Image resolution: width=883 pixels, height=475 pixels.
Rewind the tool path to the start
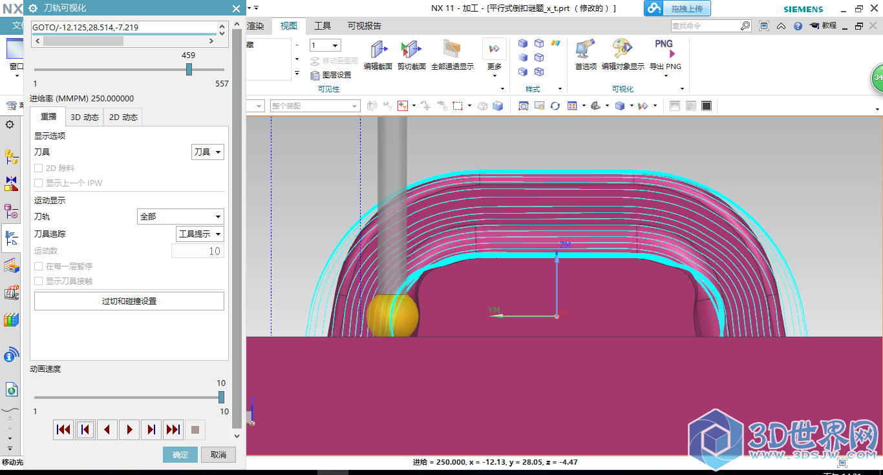click(x=63, y=429)
